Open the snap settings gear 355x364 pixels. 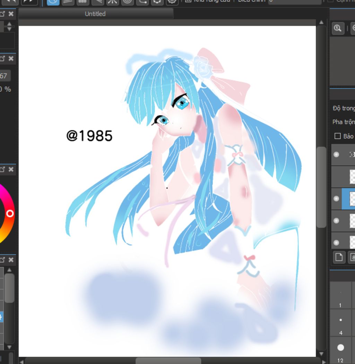(172, 2)
